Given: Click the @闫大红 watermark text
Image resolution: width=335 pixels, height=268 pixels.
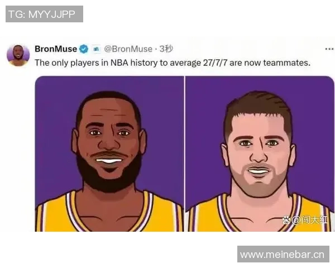Looking at the screenshot, I should [309, 220].
